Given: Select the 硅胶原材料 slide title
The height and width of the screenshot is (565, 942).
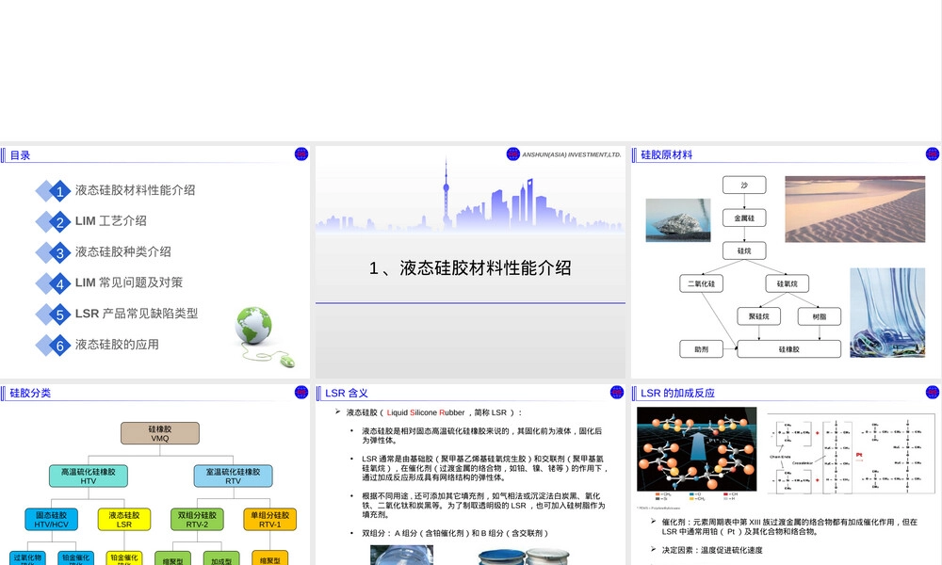Looking at the screenshot, I should point(666,155).
